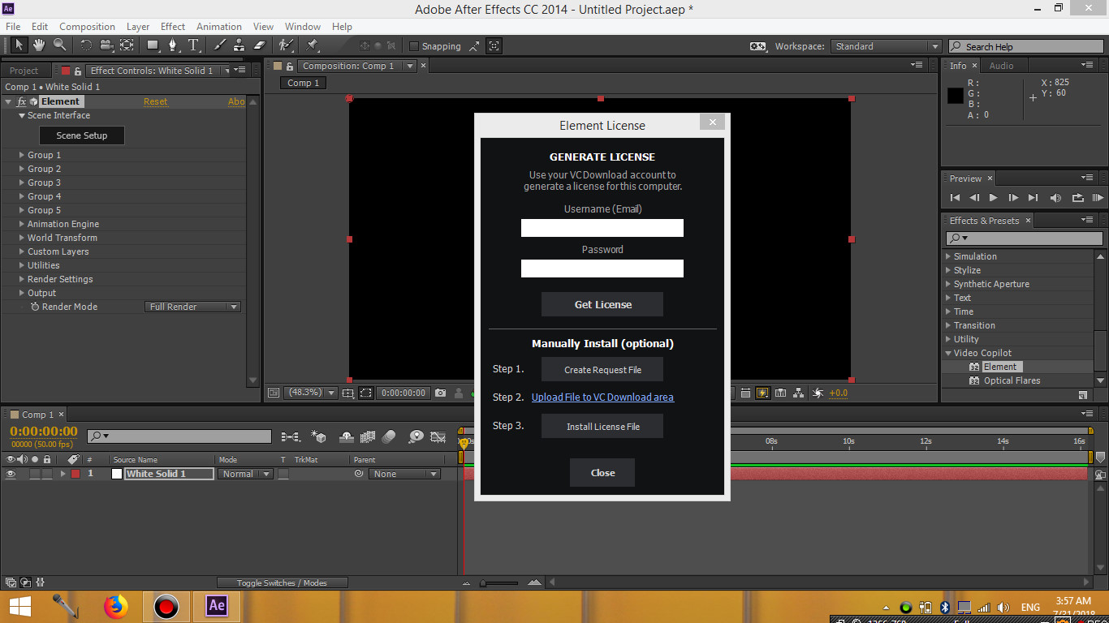
Task: Switch to the Project panel tab
Action: (x=24, y=71)
